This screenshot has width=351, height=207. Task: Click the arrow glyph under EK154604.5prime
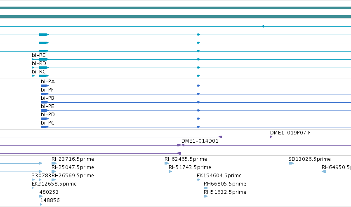point(198,180)
